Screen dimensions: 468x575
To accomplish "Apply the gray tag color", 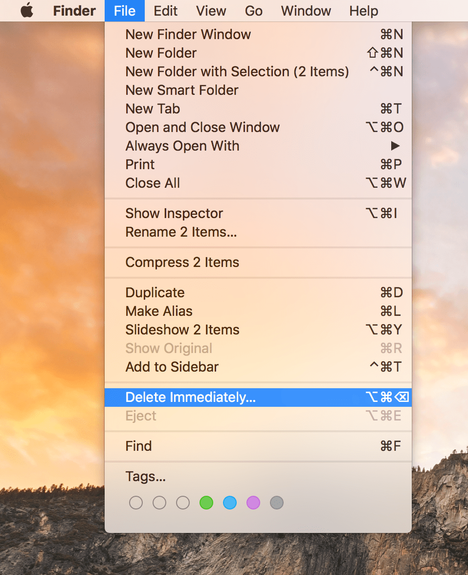I will (x=277, y=502).
